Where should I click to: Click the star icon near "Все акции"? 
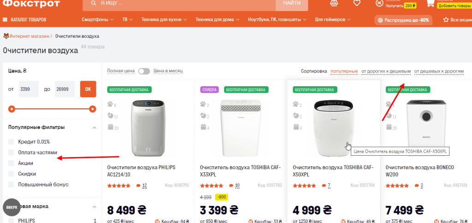[446, 20]
